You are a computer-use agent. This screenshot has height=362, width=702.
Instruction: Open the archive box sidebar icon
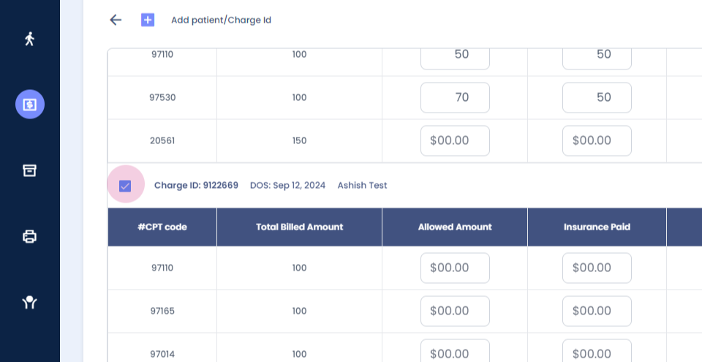29,170
